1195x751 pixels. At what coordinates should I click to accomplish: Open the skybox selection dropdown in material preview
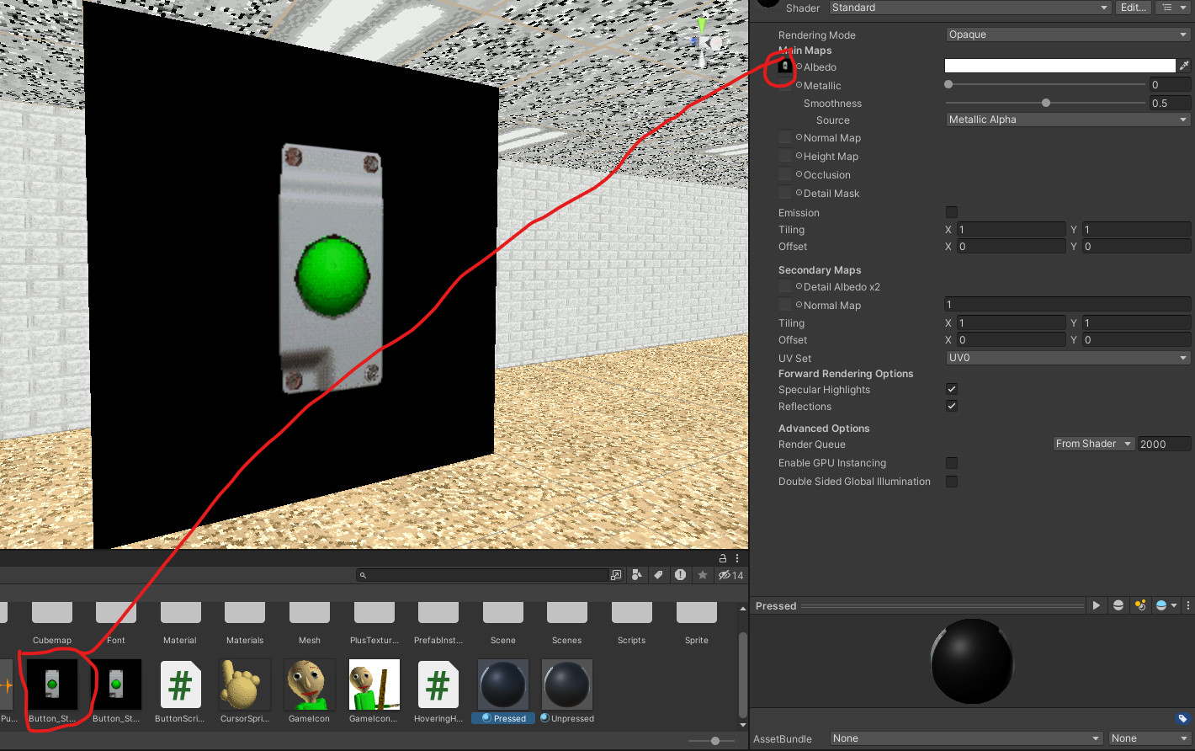point(1165,605)
